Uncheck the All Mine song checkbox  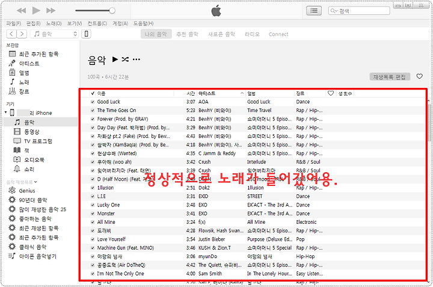pyautogui.click(x=93, y=222)
